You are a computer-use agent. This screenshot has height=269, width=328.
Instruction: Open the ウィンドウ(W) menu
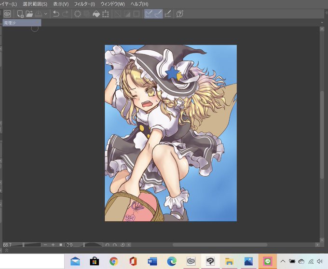point(112,4)
